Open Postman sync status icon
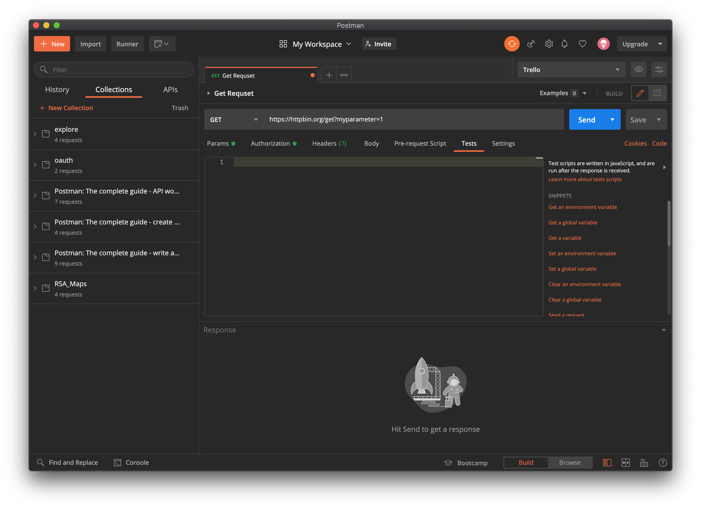This screenshot has height=509, width=701. pos(511,43)
